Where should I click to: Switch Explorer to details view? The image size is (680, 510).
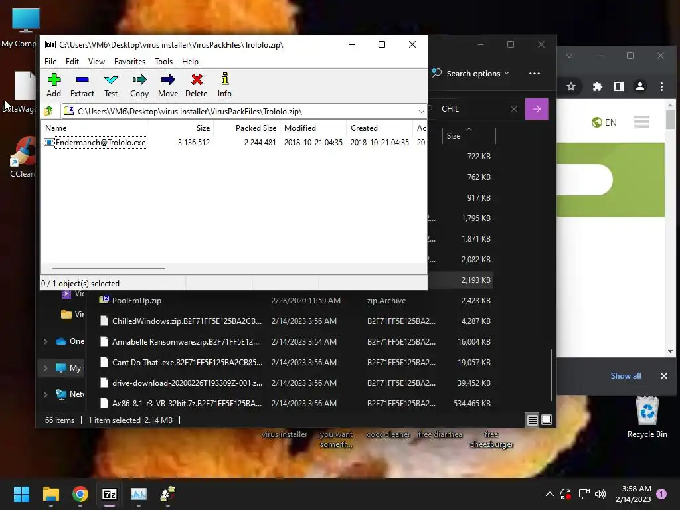pyautogui.click(x=532, y=420)
